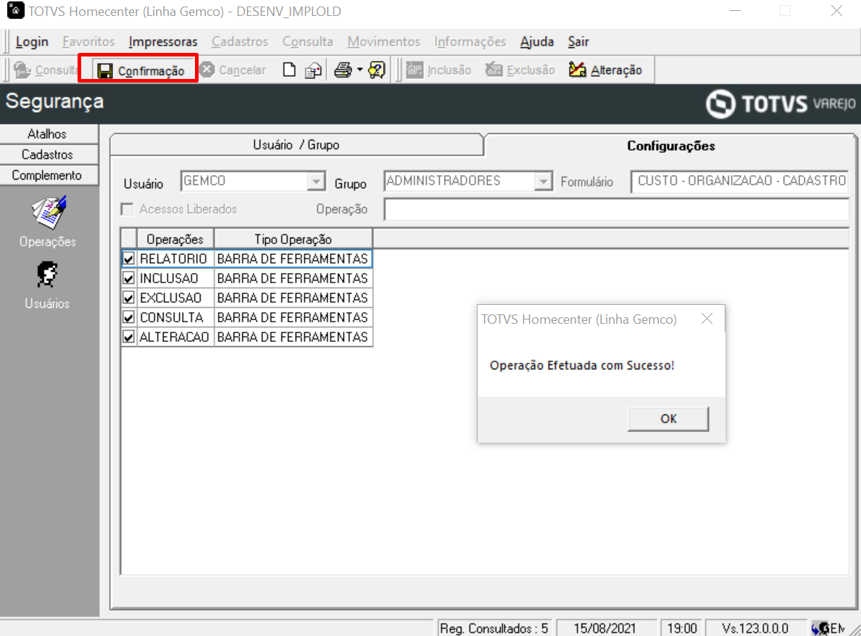Click the TOTVS Varejo logo
The height and width of the screenshot is (636, 861).
click(x=781, y=103)
